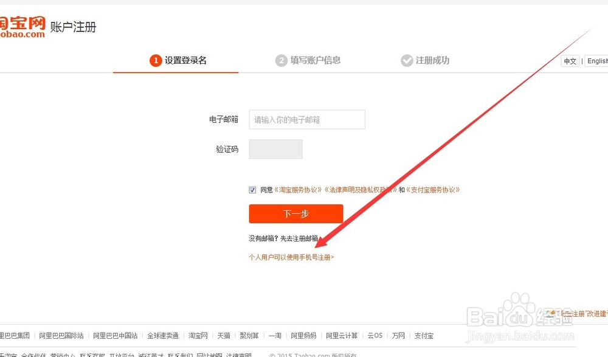Click the 验证码 captcha field
The height and width of the screenshot is (357, 608).
[x=275, y=149]
